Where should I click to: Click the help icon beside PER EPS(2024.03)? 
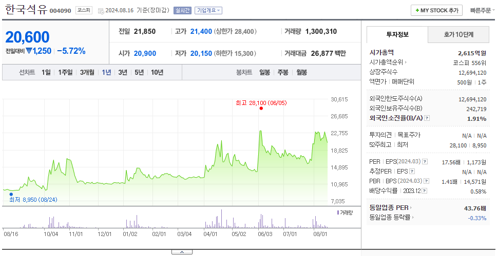425,162
